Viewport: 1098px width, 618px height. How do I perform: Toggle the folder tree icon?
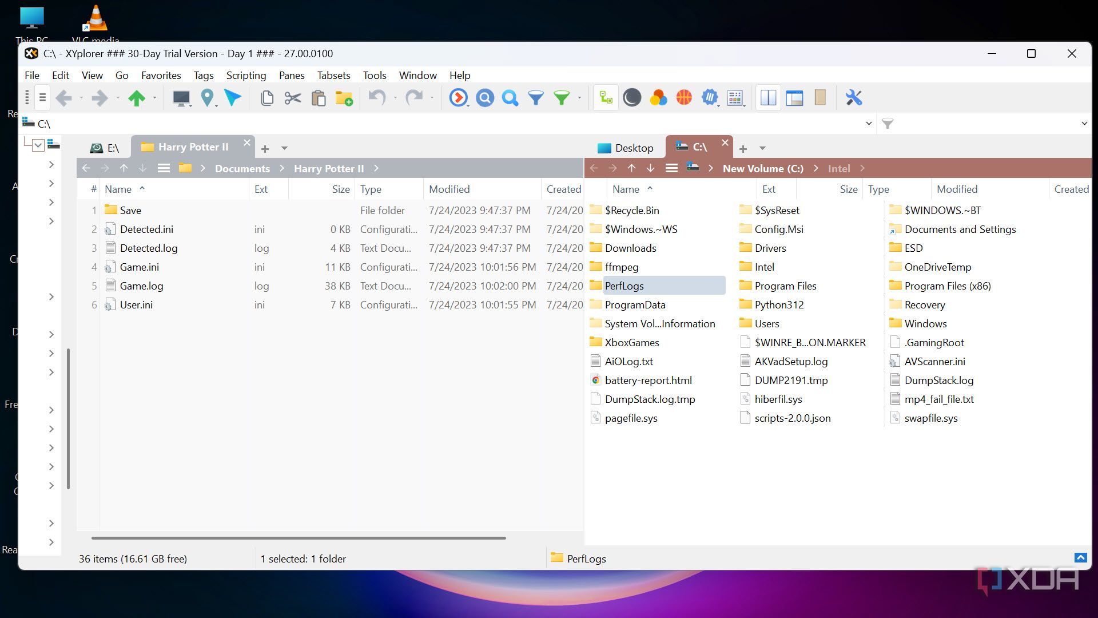click(x=606, y=98)
